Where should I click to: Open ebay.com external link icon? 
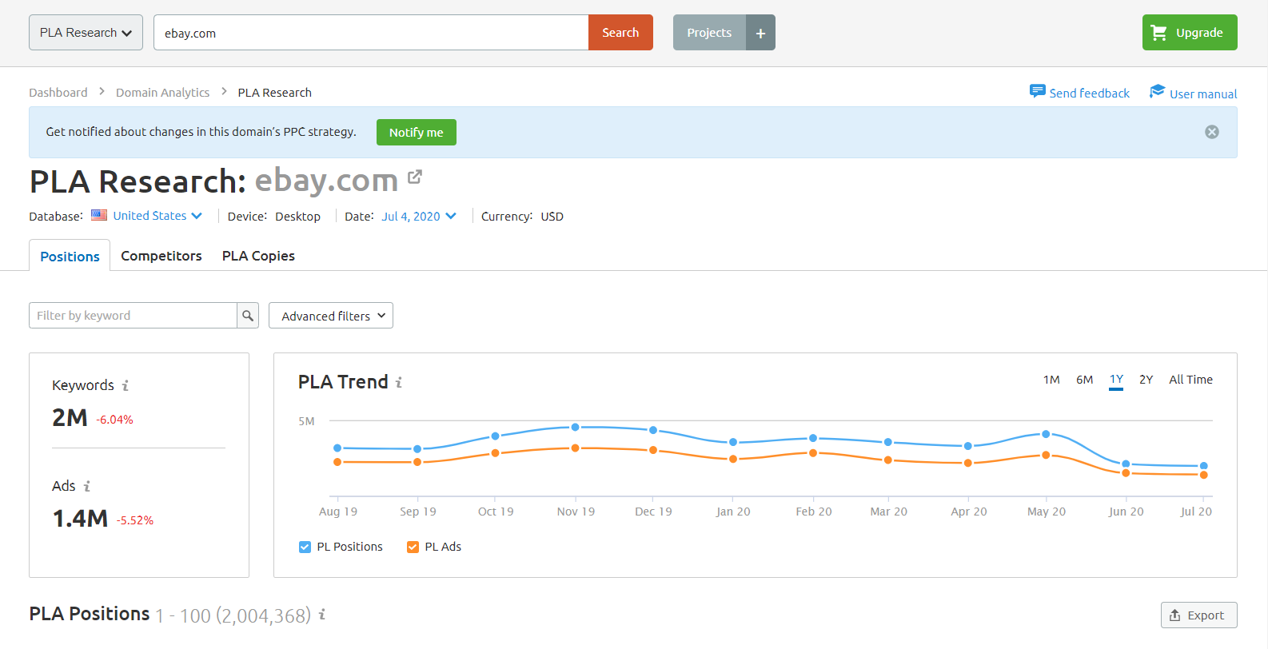(x=414, y=177)
